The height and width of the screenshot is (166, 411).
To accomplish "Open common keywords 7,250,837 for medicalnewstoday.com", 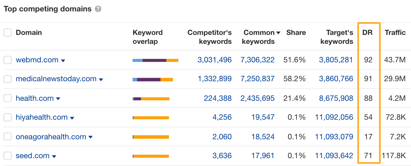I will pos(257,79).
